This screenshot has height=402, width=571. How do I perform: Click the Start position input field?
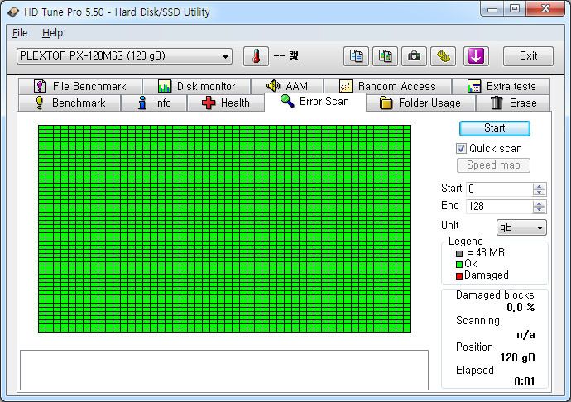(499, 189)
